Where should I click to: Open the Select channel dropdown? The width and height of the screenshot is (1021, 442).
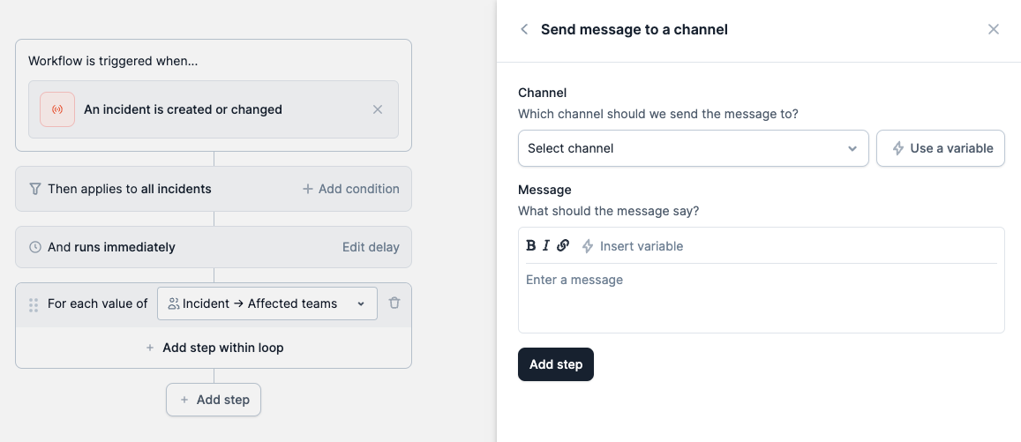click(x=693, y=148)
